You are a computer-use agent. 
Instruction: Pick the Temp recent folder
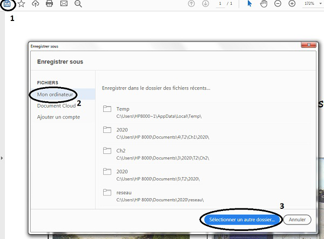pos(123,109)
